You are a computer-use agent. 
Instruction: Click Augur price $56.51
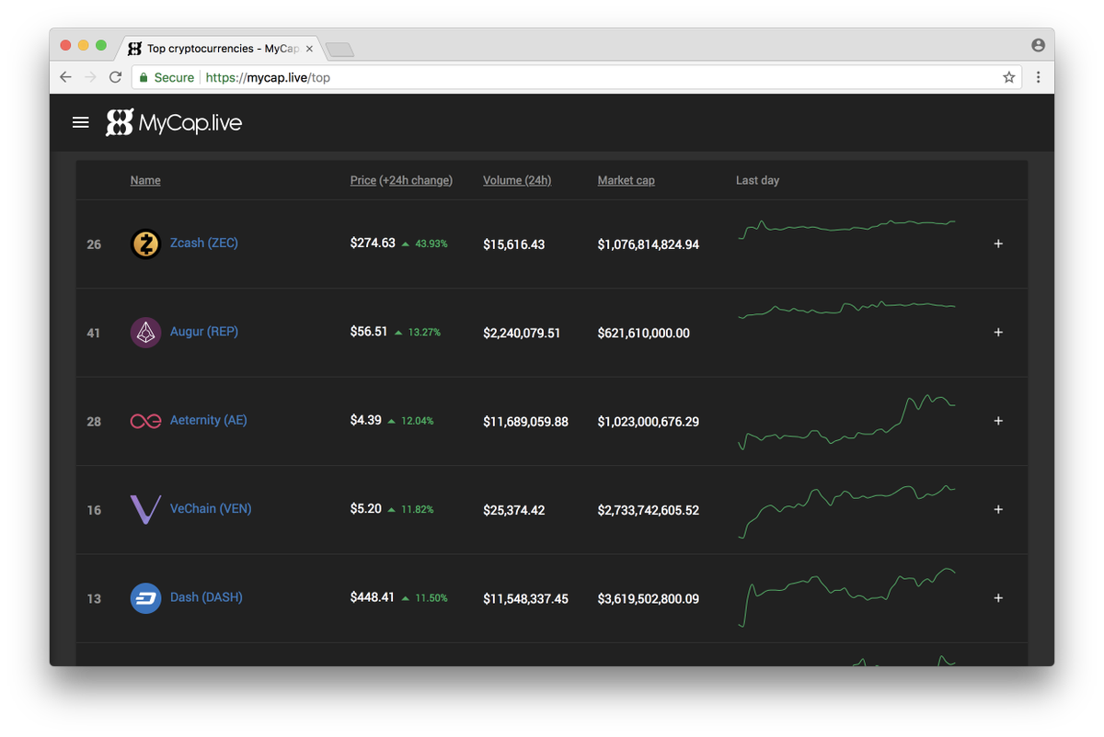(x=369, y=332)
